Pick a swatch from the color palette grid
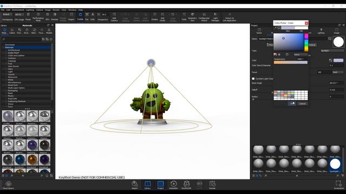Screen dimensions: 346x194 291,95
